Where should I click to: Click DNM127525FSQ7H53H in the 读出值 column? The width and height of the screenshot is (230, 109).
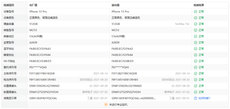[x=126, y=92]
